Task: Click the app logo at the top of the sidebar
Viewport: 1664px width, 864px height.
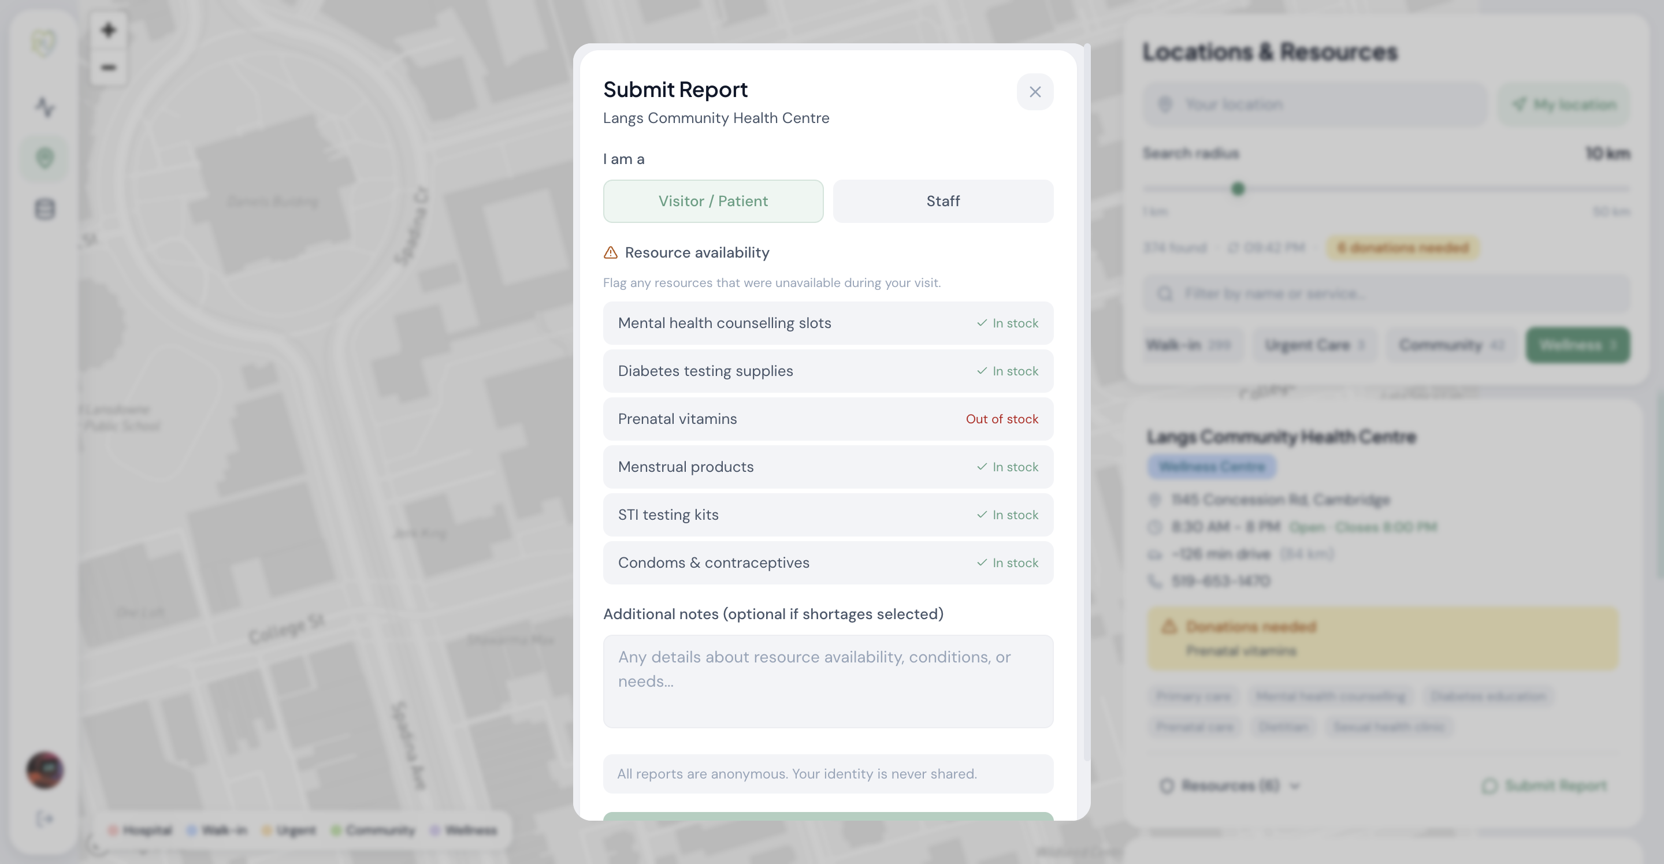Action: pos(44,43)
